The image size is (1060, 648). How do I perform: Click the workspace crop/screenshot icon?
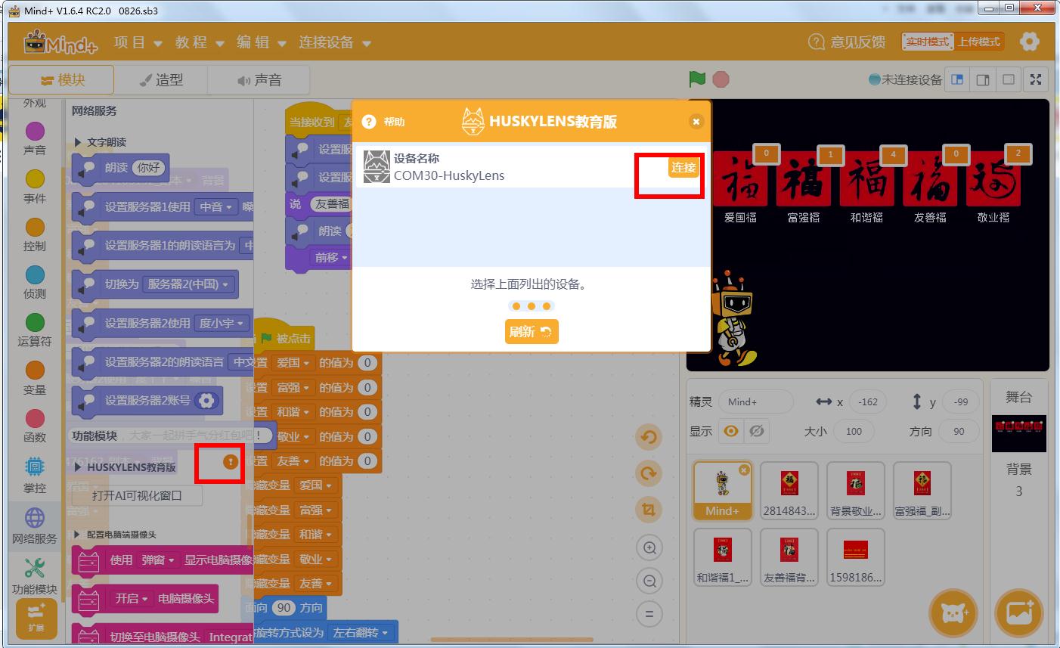[x=649, y=510]
